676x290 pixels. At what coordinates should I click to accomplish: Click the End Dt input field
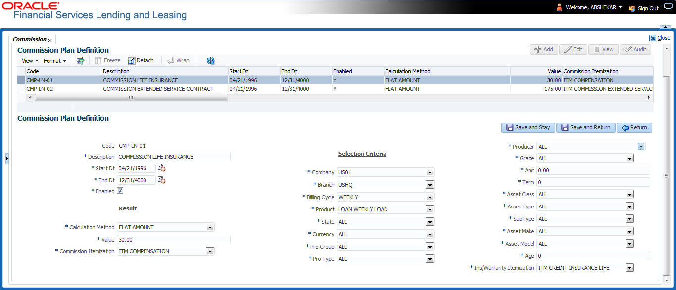(x=136, y=180)
